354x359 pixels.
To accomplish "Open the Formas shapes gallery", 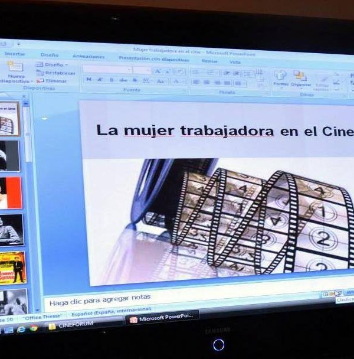I will (280, 79).
